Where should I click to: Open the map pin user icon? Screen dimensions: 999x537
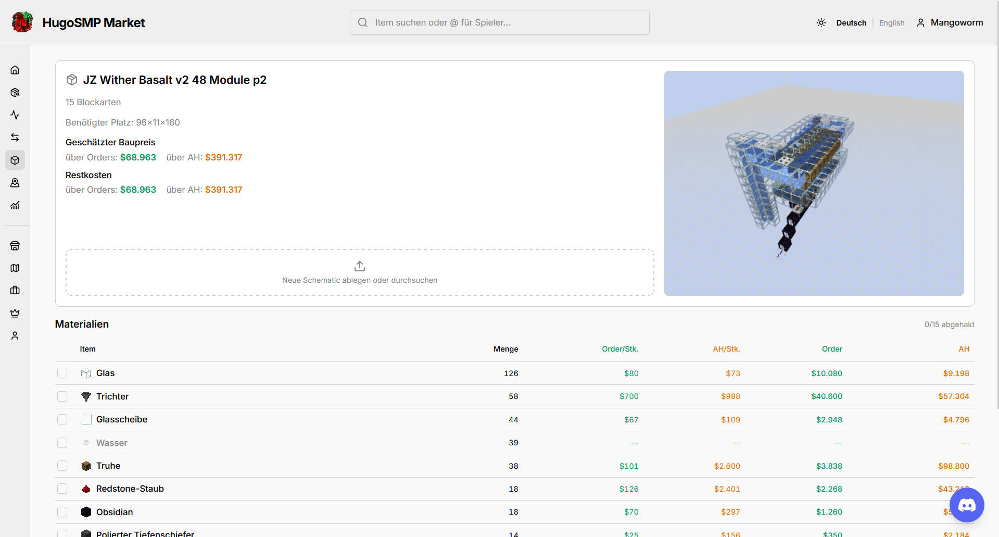[15, 183]
